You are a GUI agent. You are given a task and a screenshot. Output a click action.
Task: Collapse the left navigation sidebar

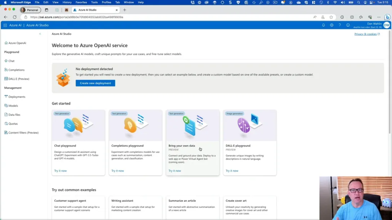[40, 34]
